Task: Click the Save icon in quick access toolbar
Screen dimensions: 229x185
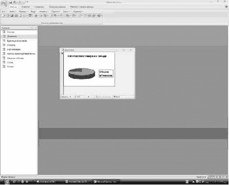Action: pos(11,2)
